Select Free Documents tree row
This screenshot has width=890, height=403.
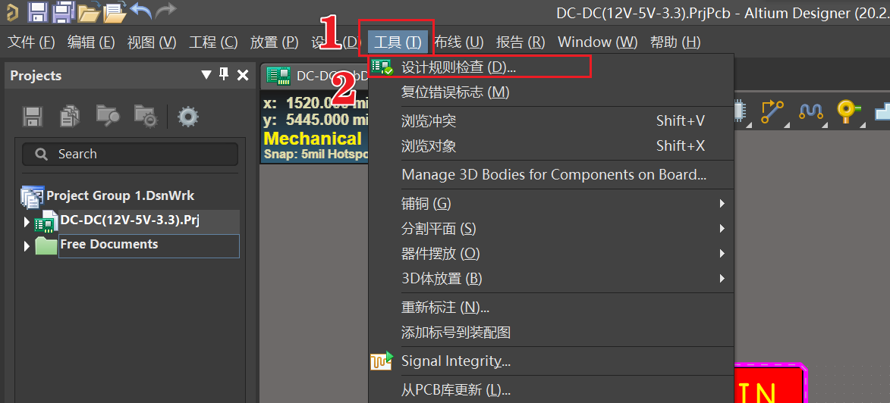click(x=149, y=246)
